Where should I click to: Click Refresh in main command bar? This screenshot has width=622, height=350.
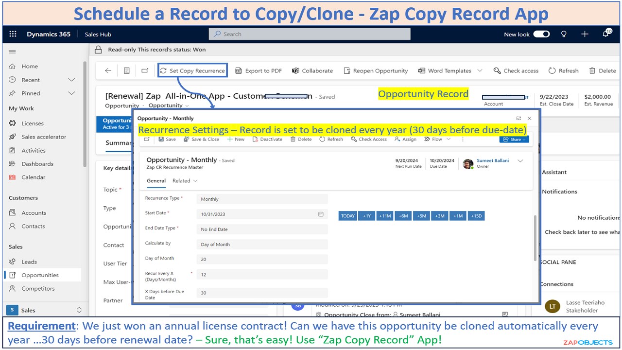coord(564,70)
